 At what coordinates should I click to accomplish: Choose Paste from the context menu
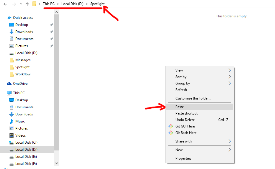(200, 107)
